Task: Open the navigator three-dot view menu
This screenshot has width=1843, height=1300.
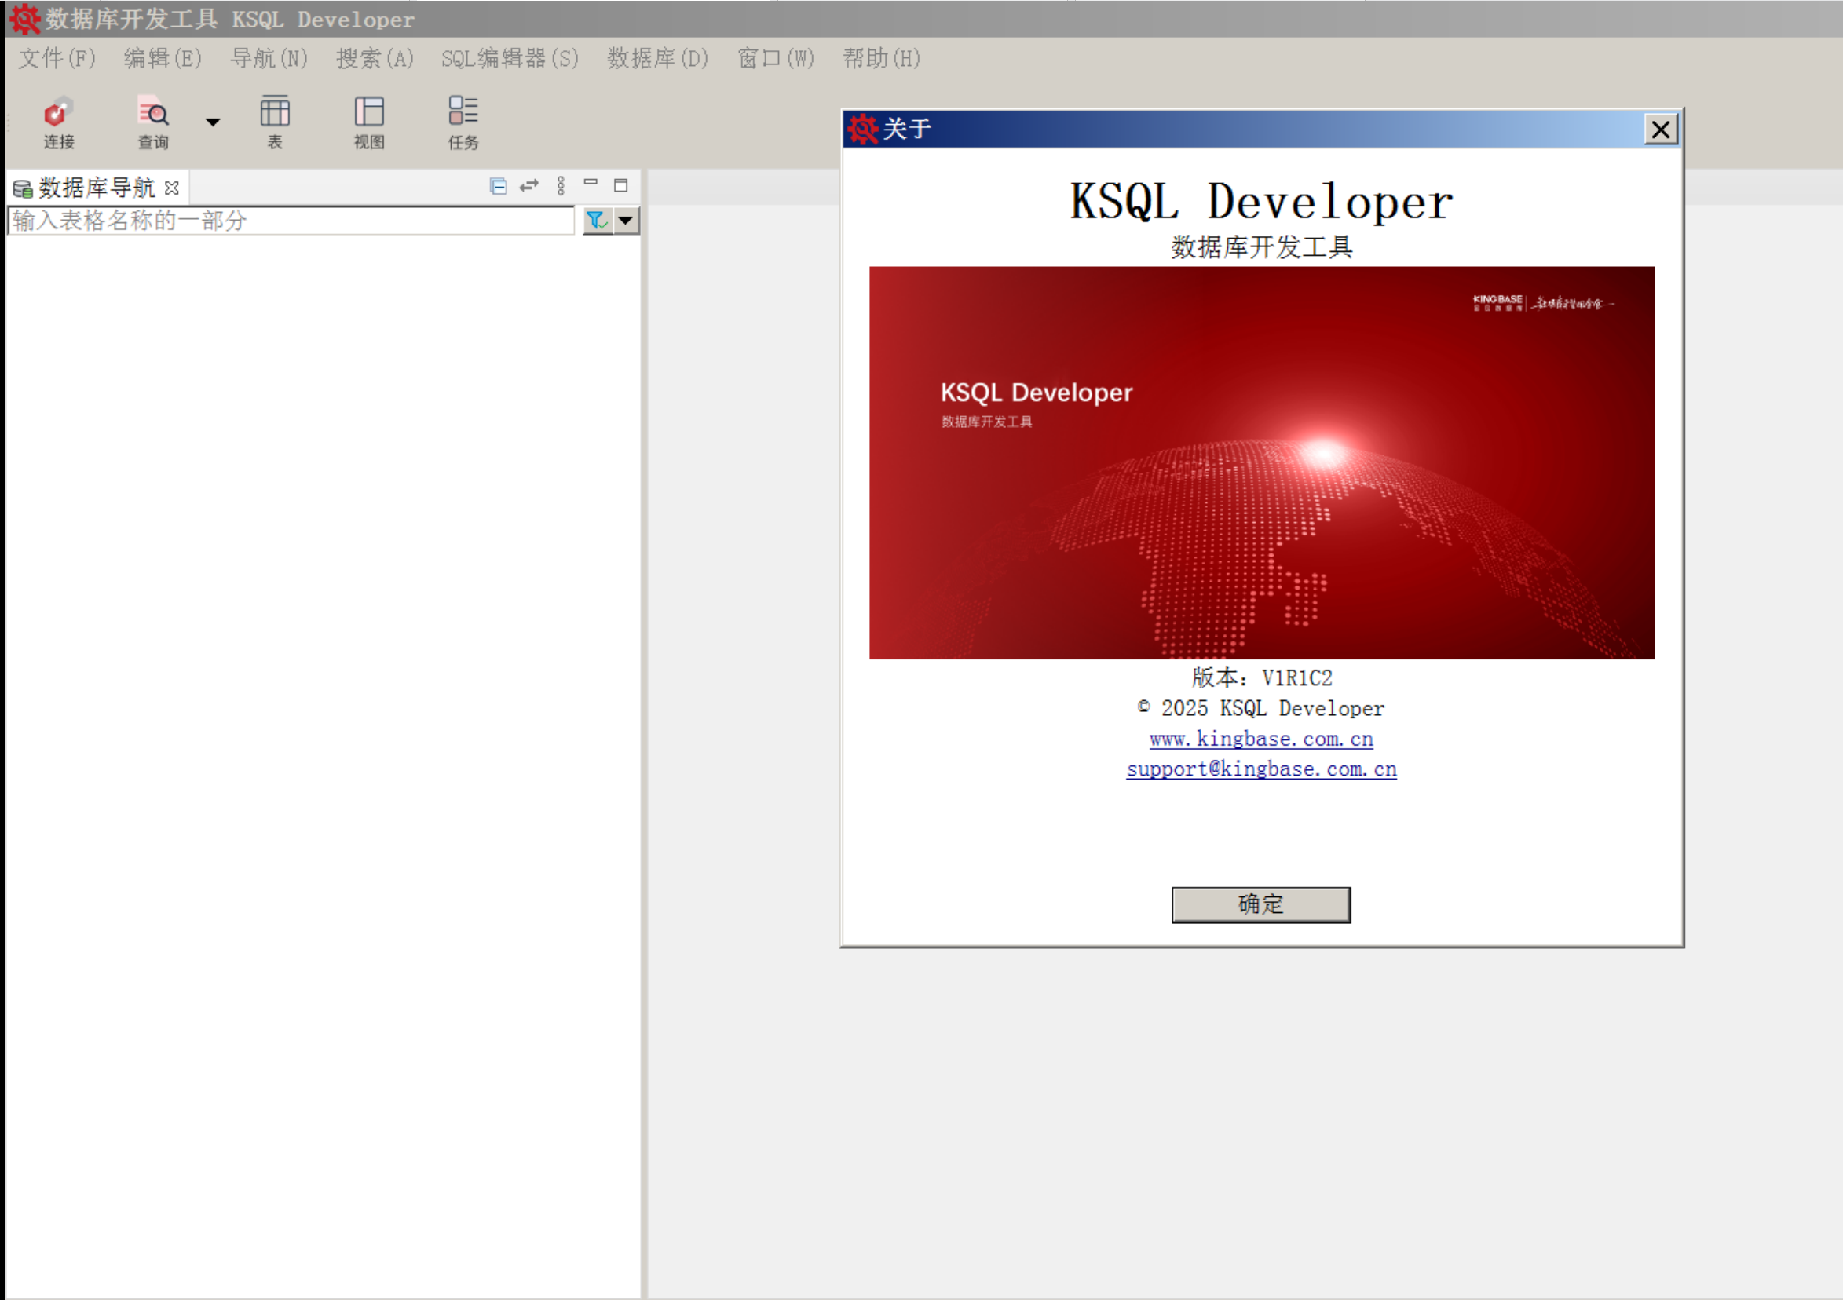Action: [561, 186]
